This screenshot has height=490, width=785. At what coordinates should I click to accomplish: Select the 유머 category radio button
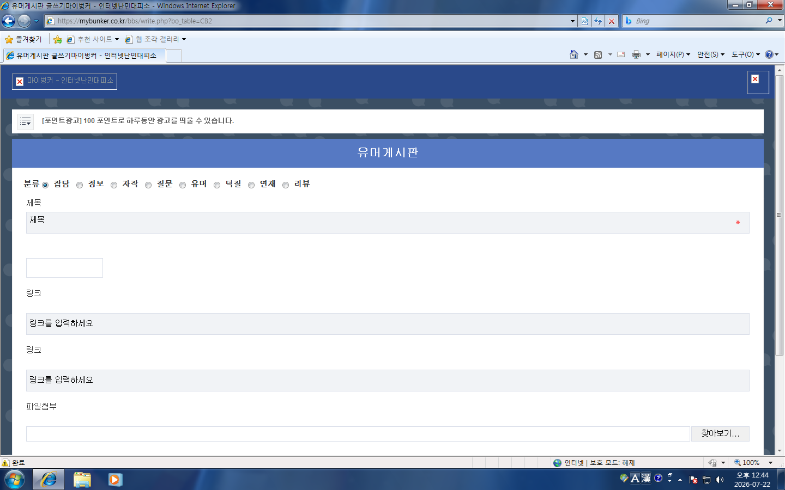point(183,185)
